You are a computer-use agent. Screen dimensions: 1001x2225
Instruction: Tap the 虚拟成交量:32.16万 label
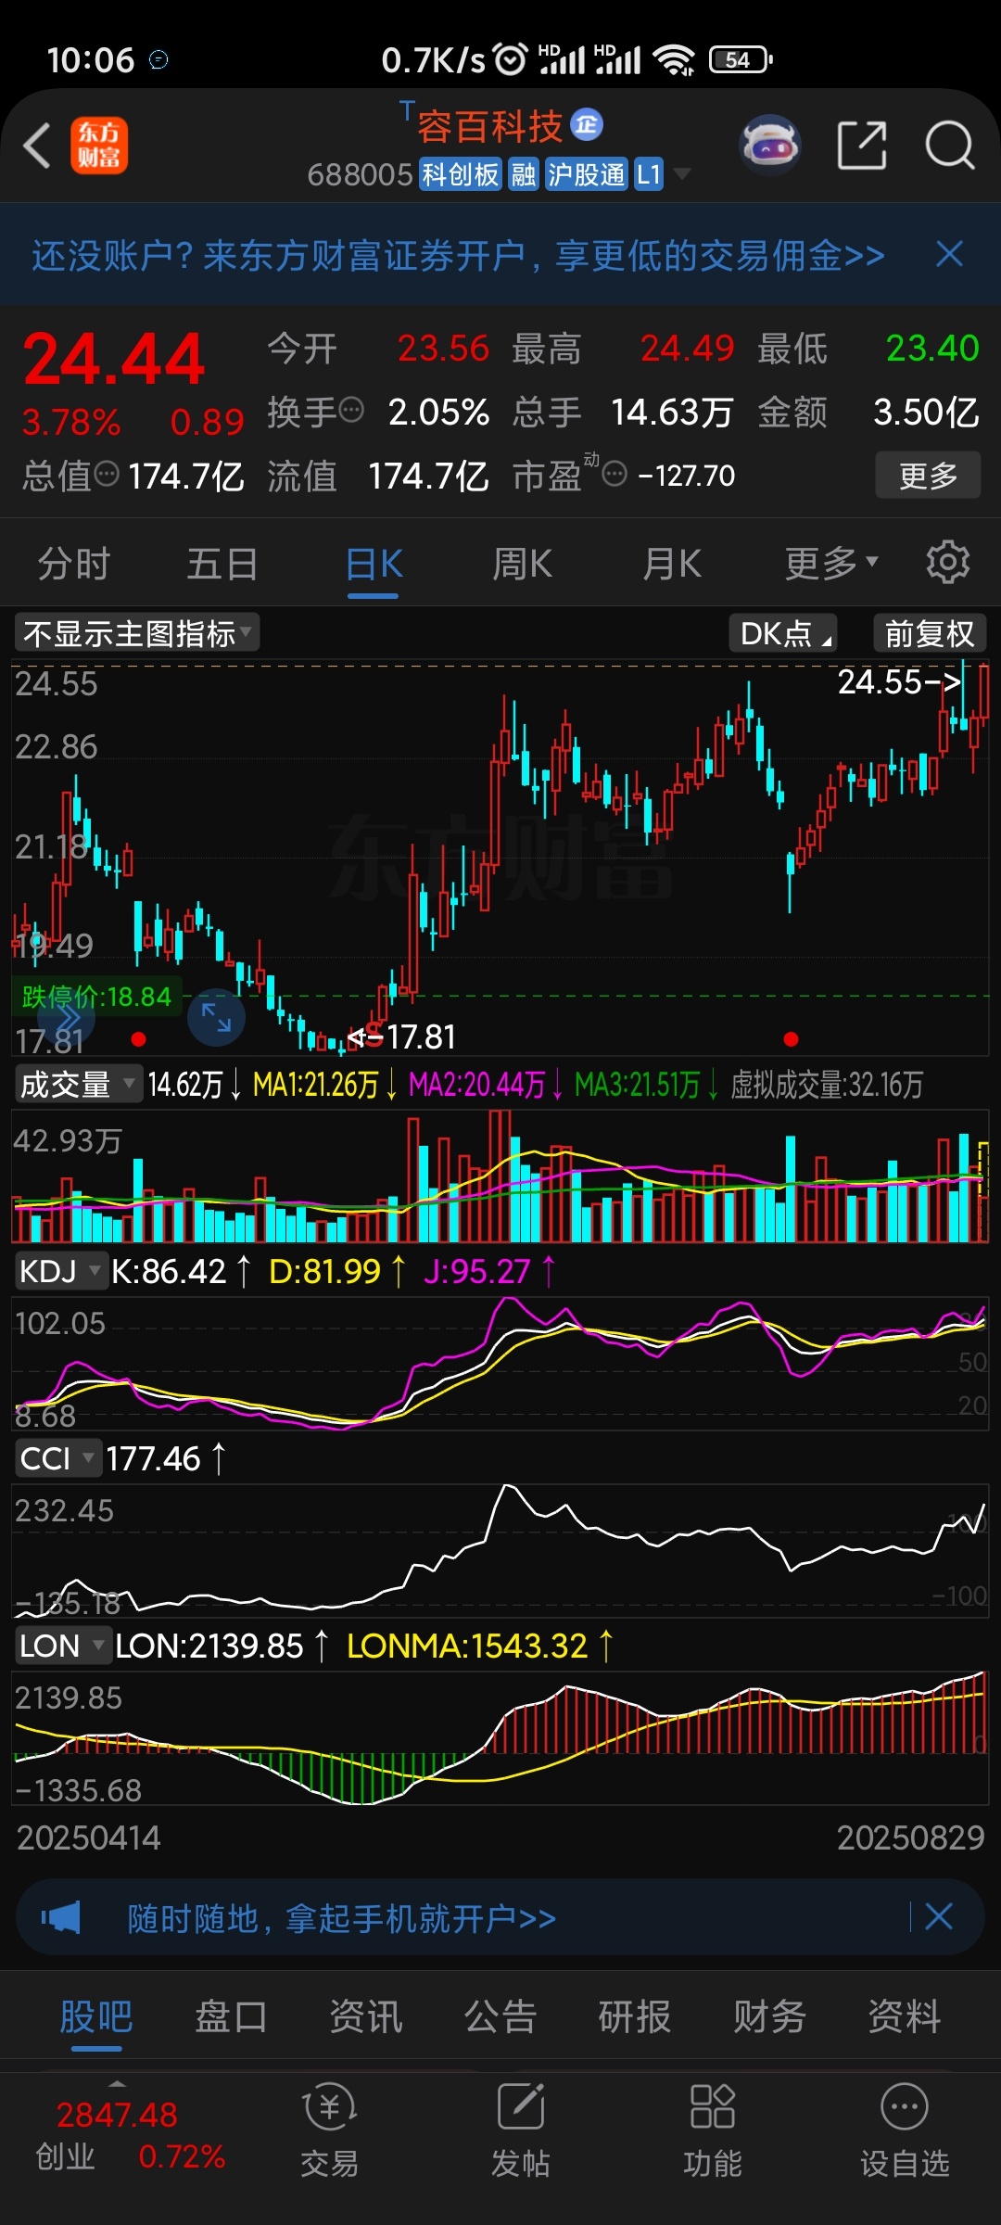[826, 1085]
